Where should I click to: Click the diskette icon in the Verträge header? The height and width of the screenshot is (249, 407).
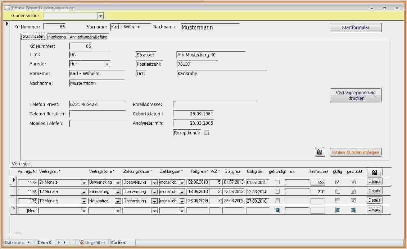coord(374,172)
